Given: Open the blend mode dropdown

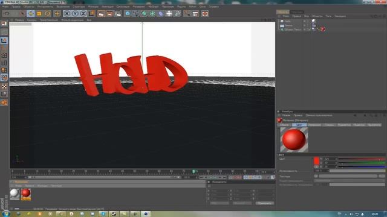Looking at the screenshot, I should (350, 181).
